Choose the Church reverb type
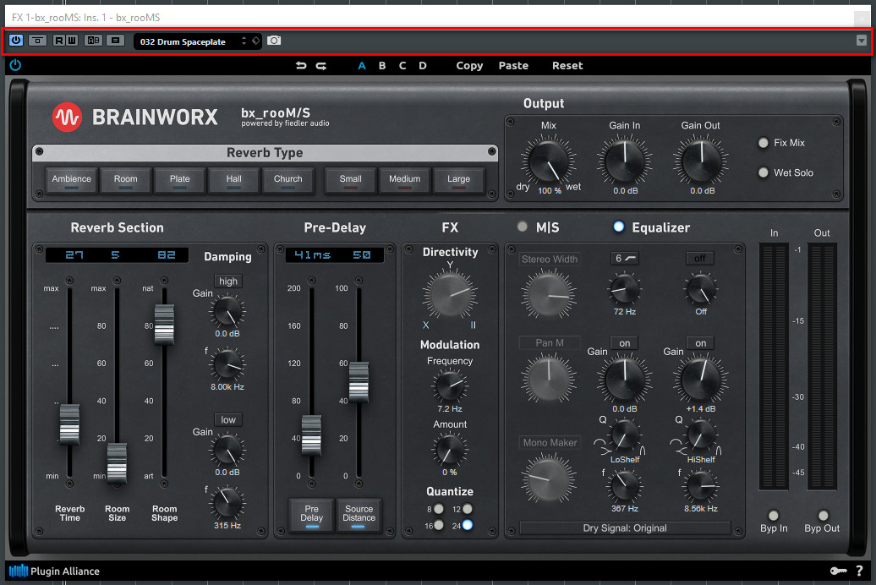 [287, 180]
